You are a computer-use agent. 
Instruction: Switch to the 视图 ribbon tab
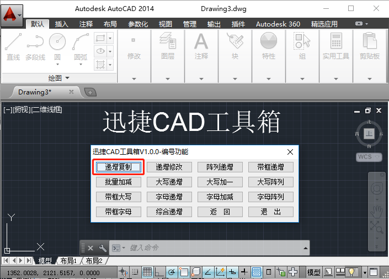(165, 24)
